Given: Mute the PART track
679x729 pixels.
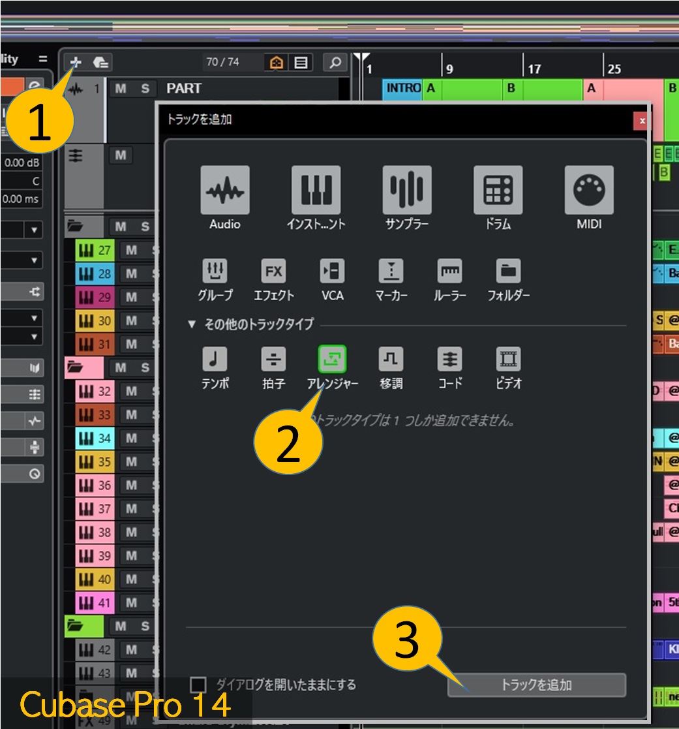Looking at the screenshot, I should click(121, 88).
